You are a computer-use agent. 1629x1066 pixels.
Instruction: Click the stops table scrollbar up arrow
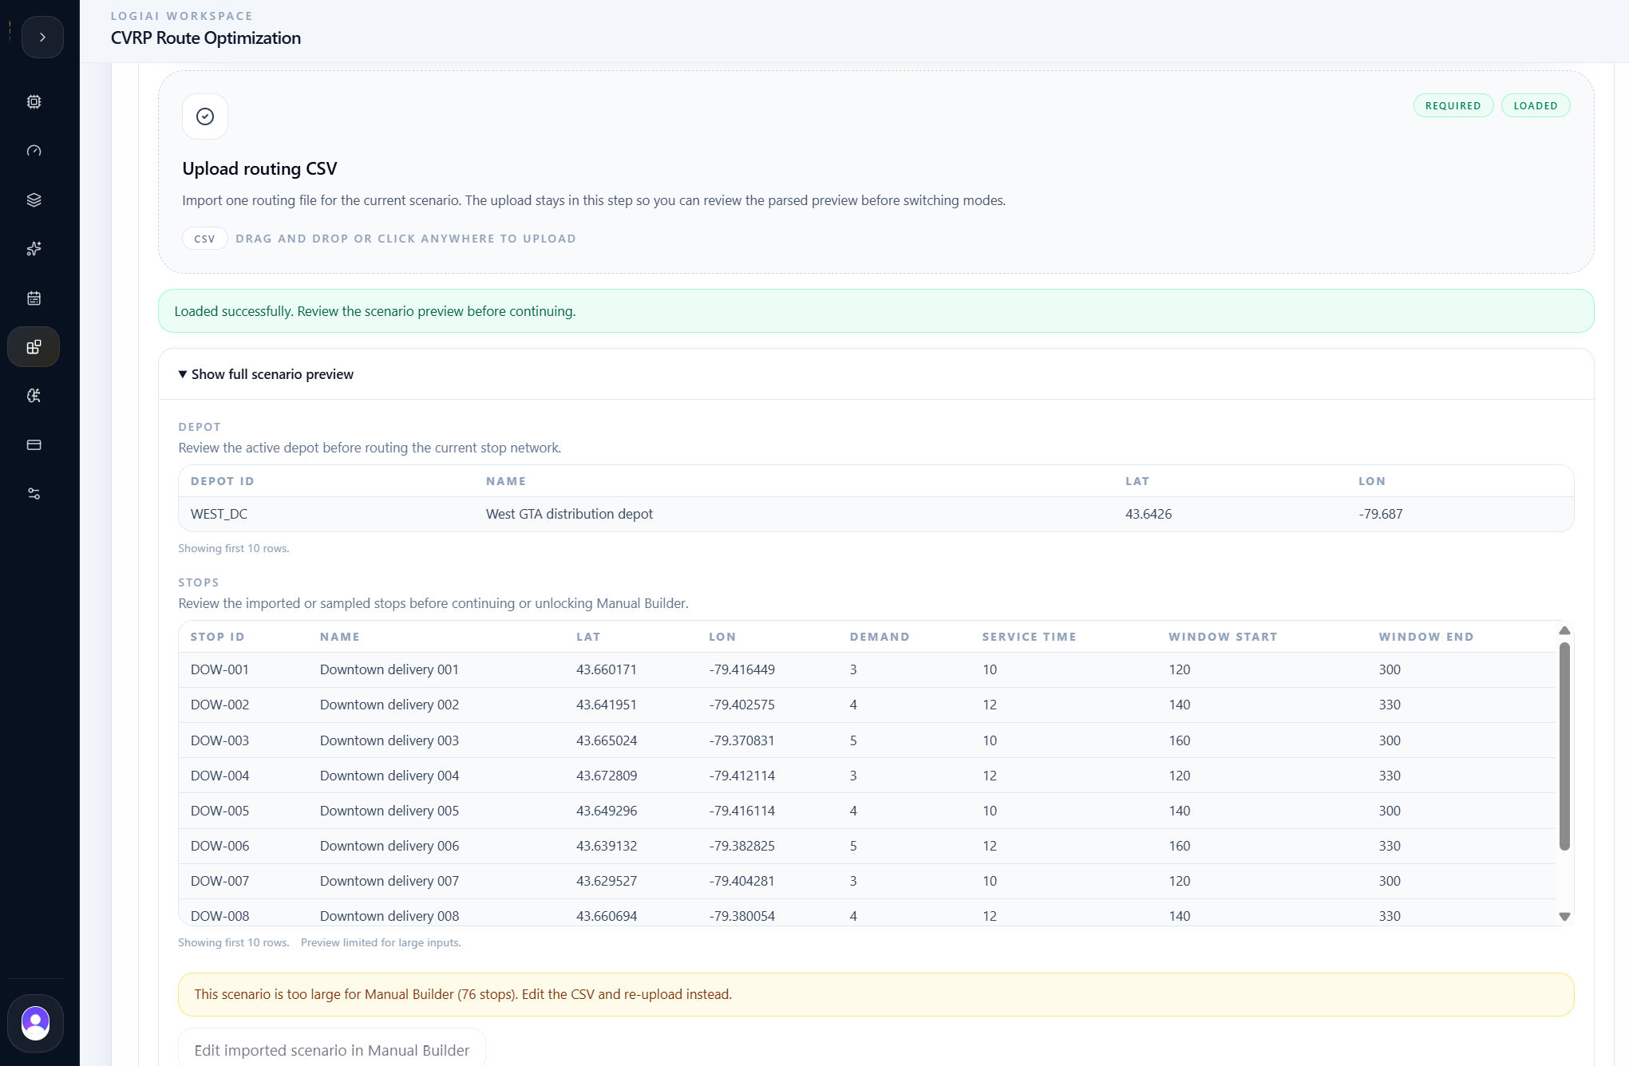(1564, 630)
